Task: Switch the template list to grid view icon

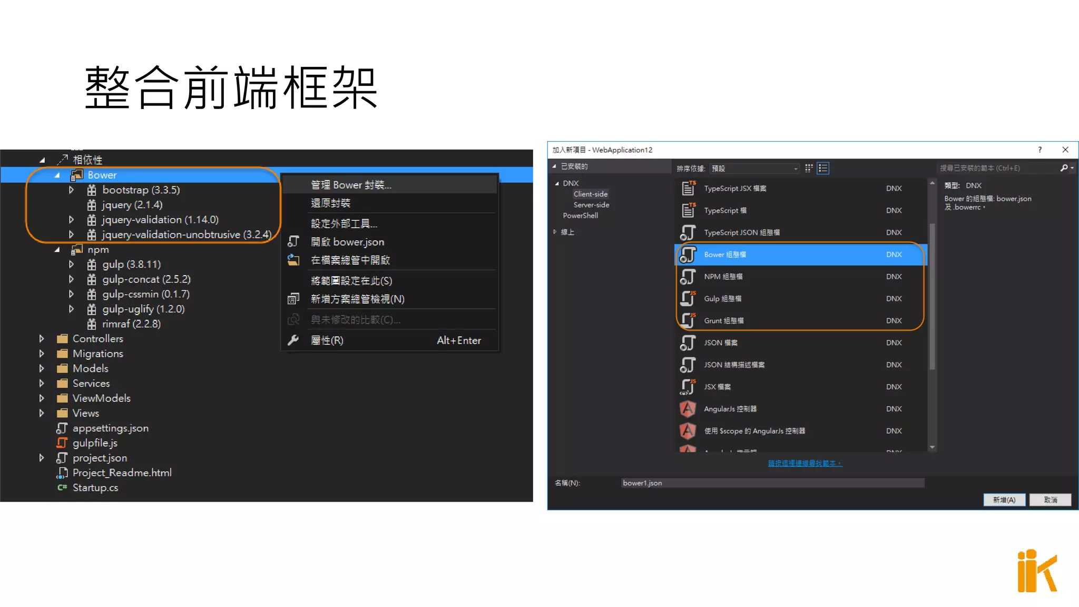Action: pos(809,168)
